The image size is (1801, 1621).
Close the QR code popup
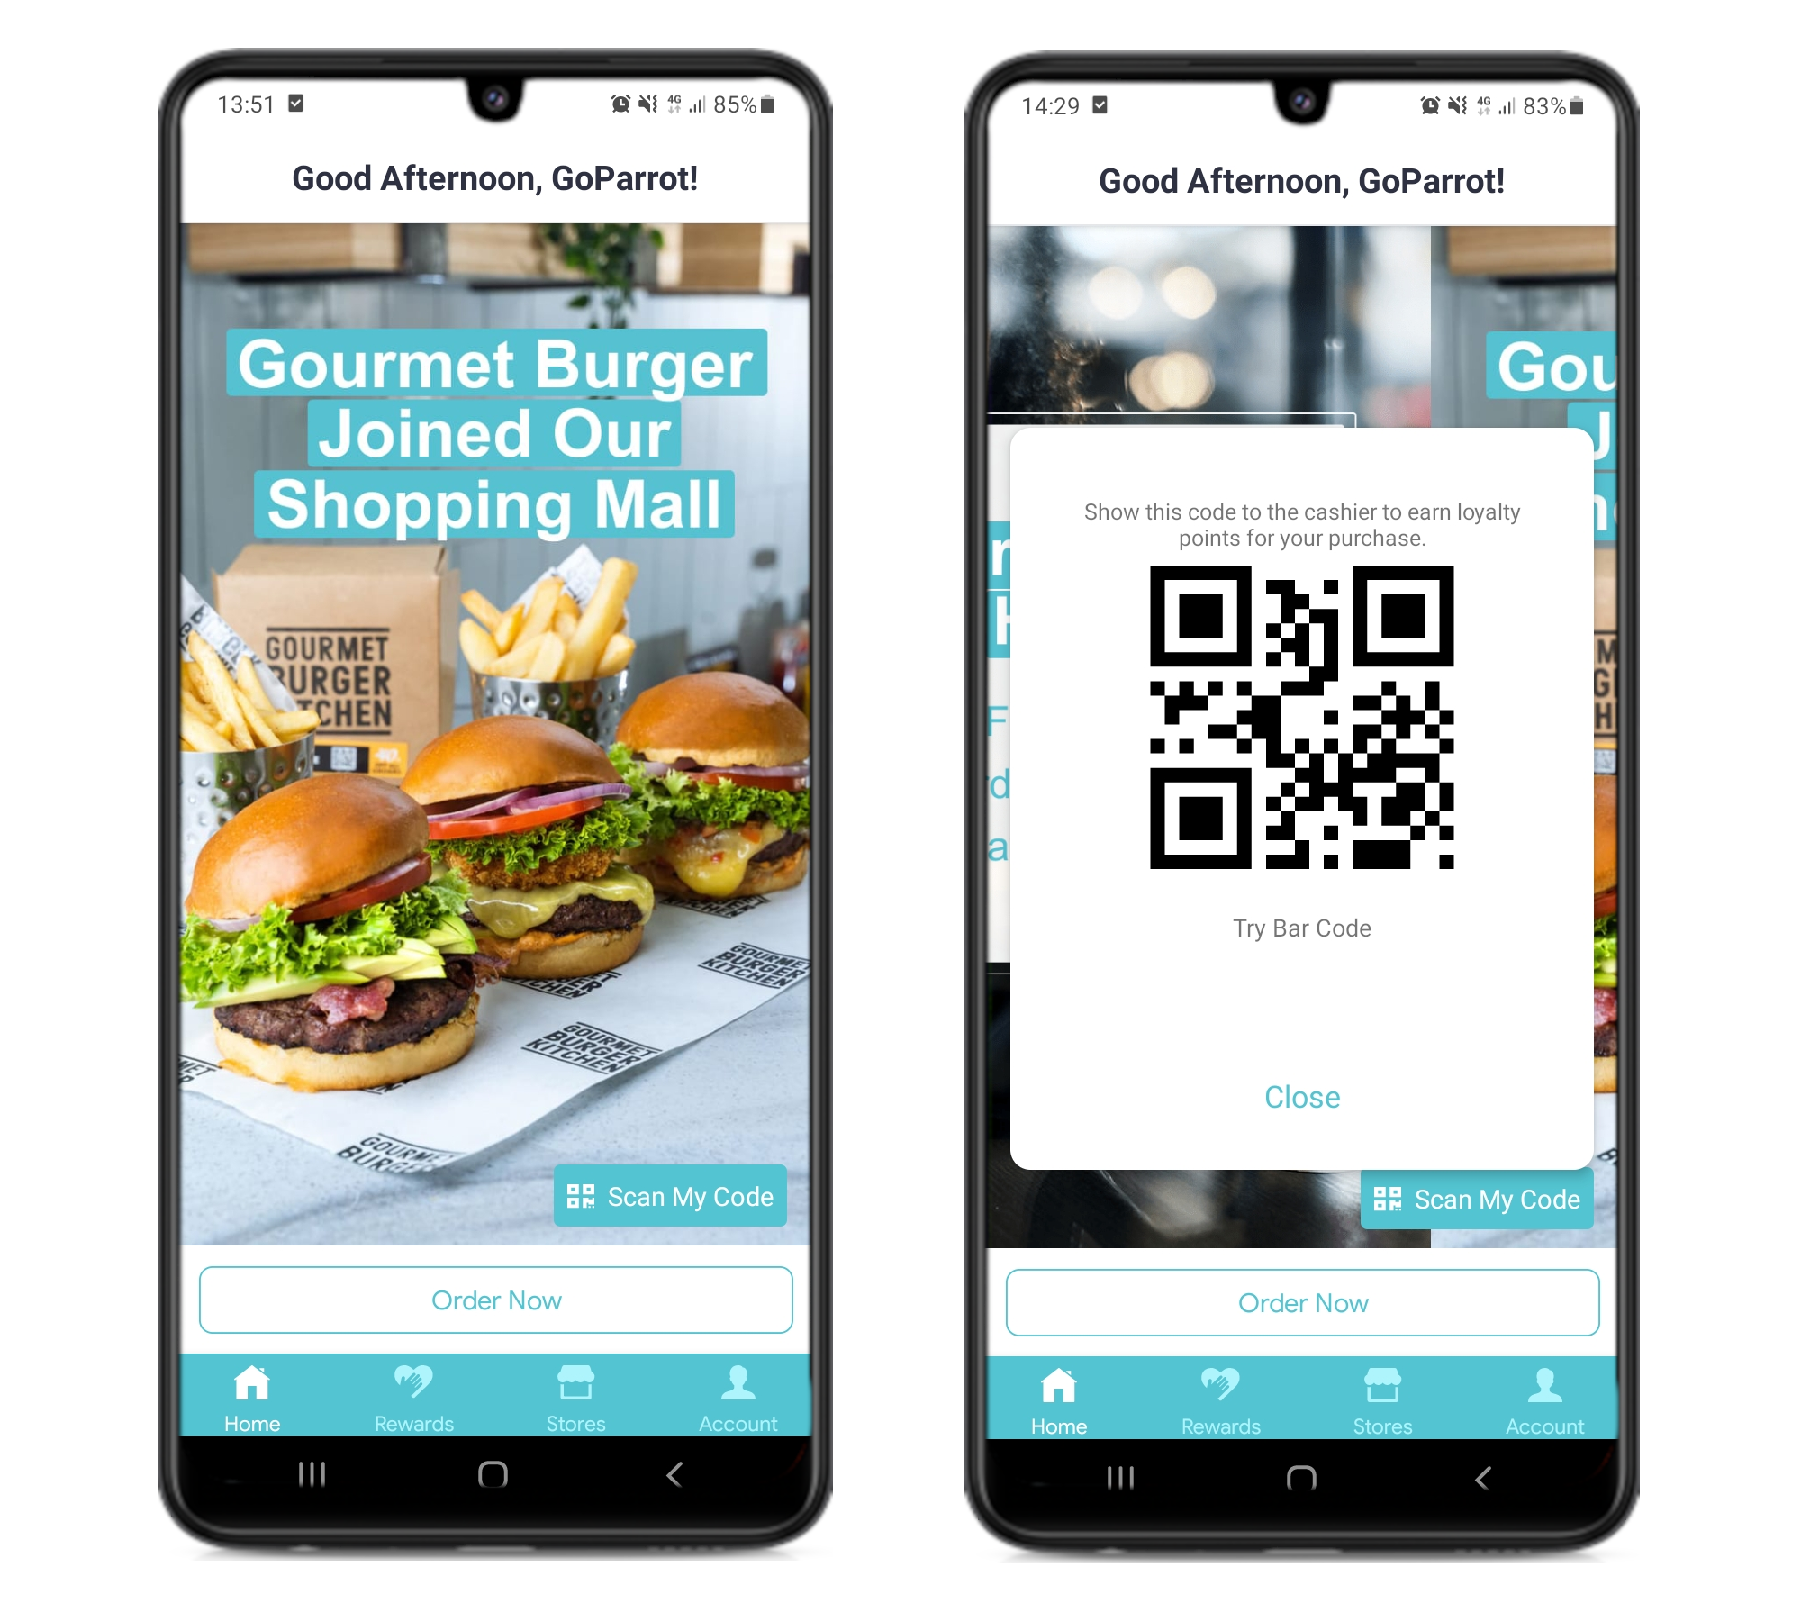point(1305,1097)
